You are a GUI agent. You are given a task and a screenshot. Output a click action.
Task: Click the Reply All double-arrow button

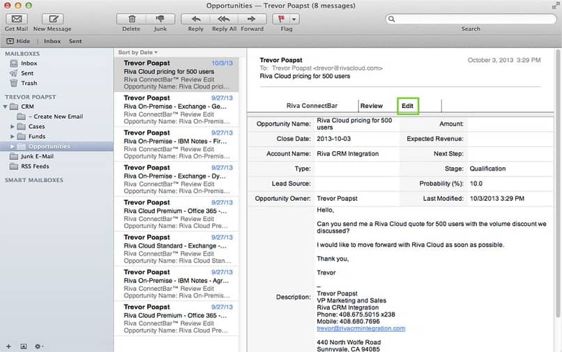[x=224, y=19]
